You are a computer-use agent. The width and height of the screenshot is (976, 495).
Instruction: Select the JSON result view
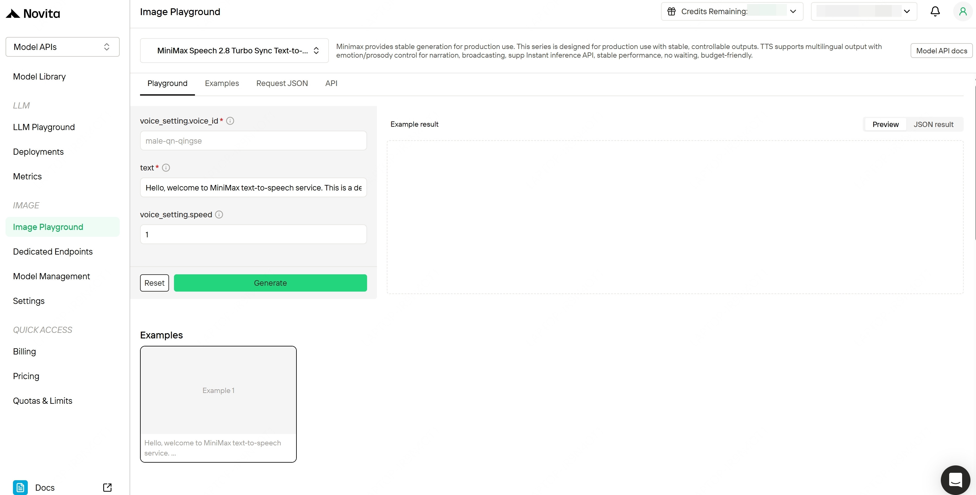click(x=933, y=125)
